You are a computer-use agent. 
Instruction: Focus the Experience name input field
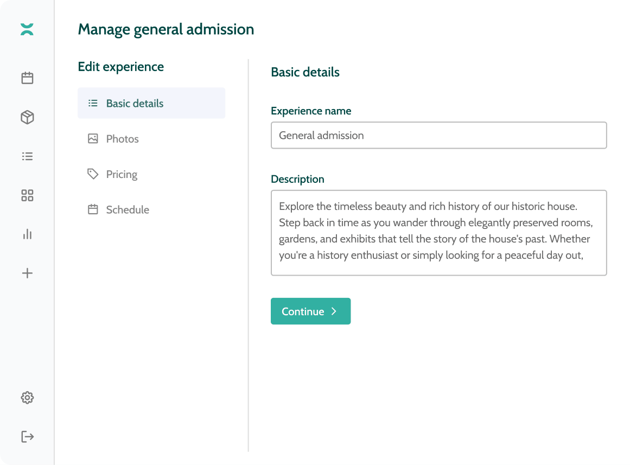point(438,135)
